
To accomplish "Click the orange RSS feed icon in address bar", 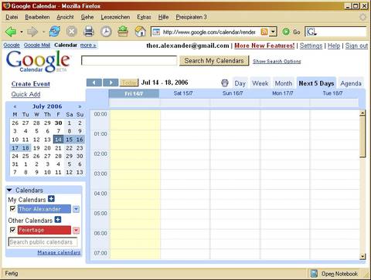I will coord(264,32).
